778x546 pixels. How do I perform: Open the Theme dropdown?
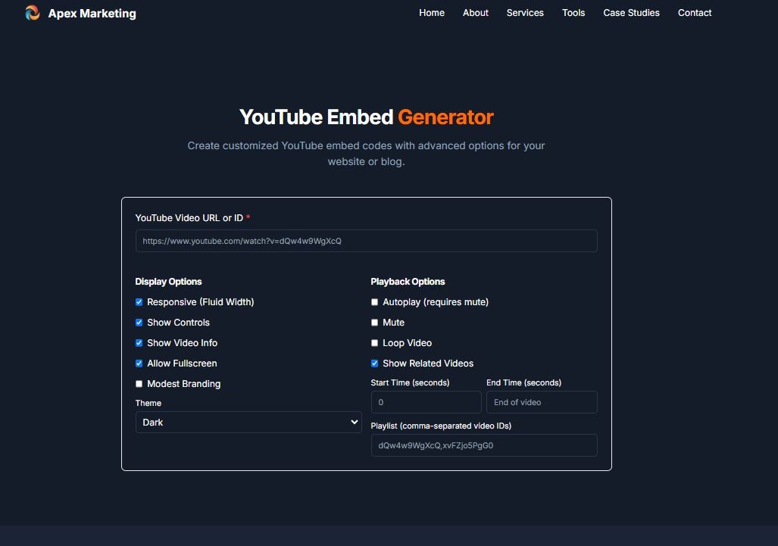[x=248, y=422]
